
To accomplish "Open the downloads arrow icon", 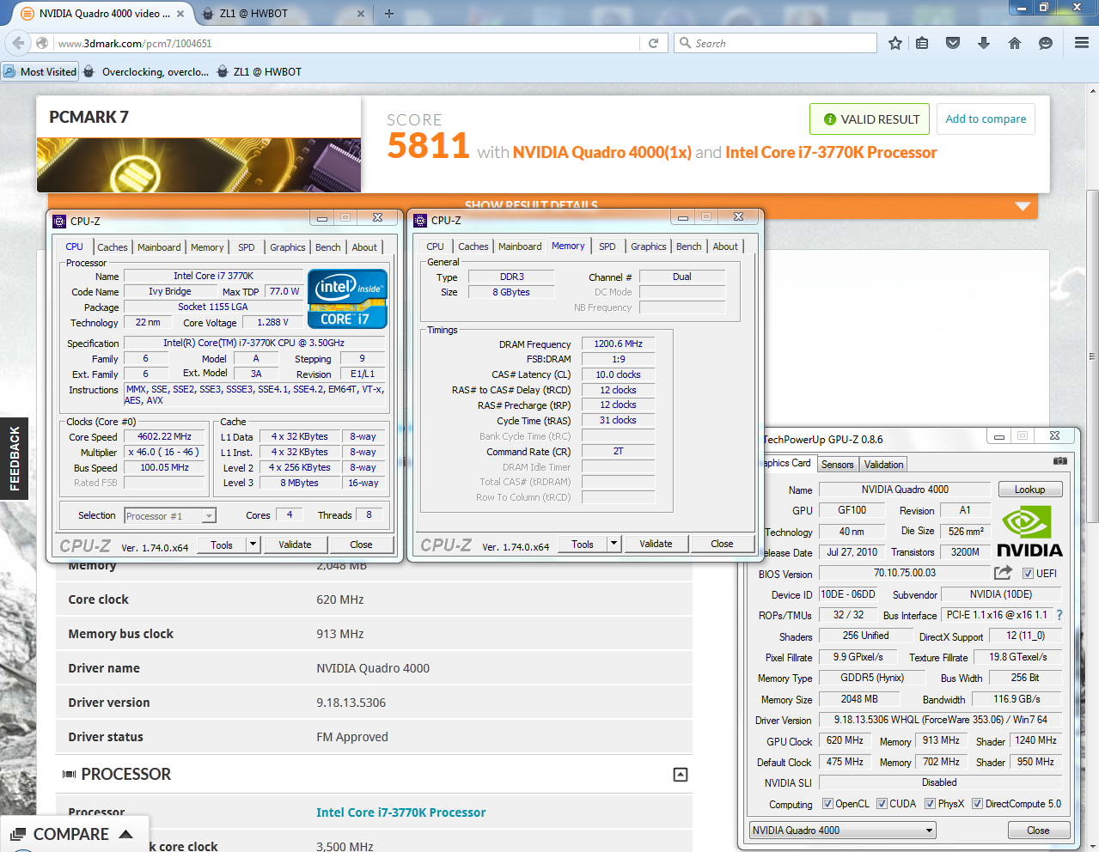I will point(984,43).
